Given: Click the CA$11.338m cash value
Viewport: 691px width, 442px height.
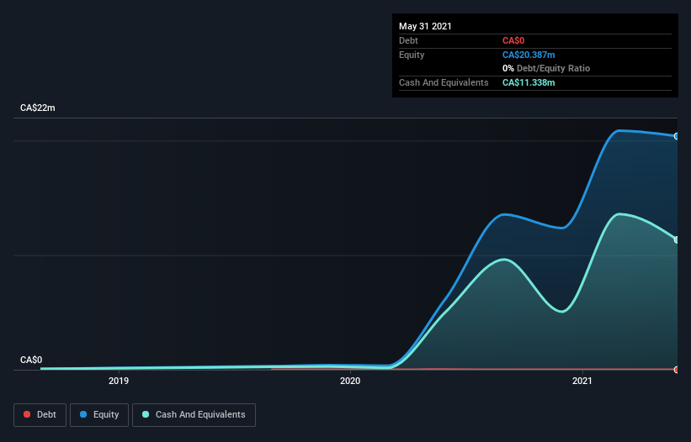Looking at the screenshot, I should coord(529,82).
